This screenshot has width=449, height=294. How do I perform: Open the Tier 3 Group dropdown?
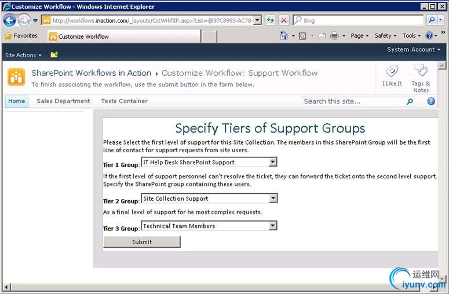(x=209, y=226)
